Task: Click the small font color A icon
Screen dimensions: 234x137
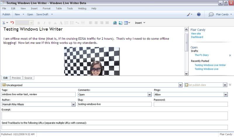Action: pyautogui.click(x=55, y=23)
